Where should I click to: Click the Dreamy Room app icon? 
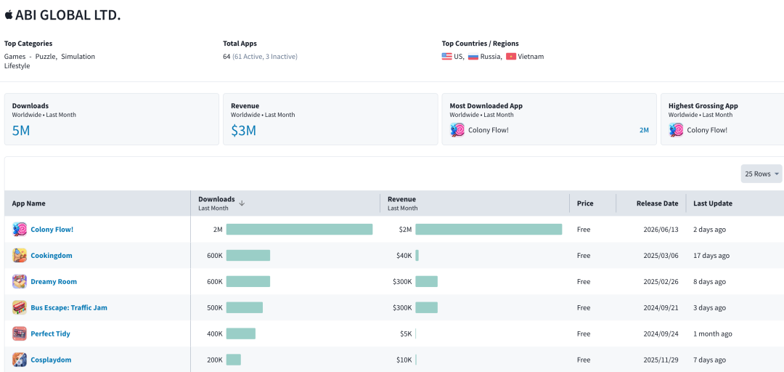pos(20,281)
